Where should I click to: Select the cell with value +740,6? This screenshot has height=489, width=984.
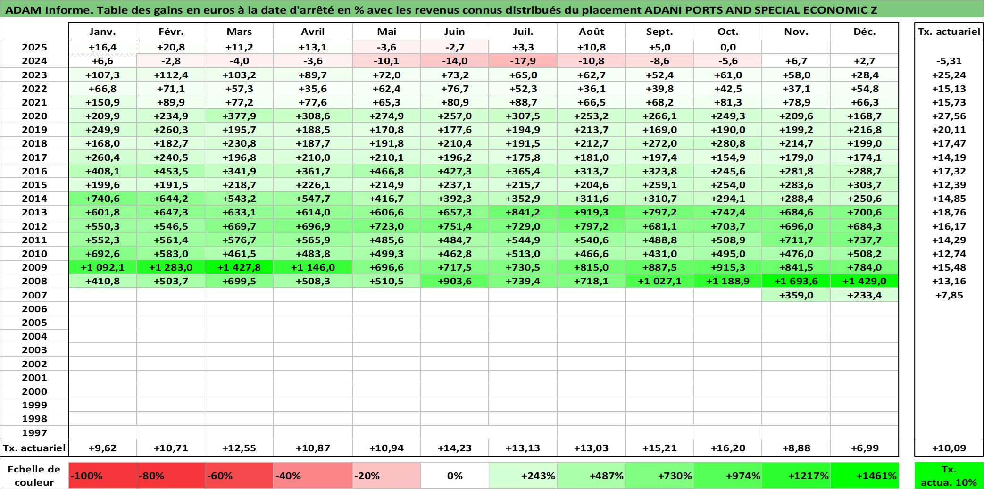(103, 199)
